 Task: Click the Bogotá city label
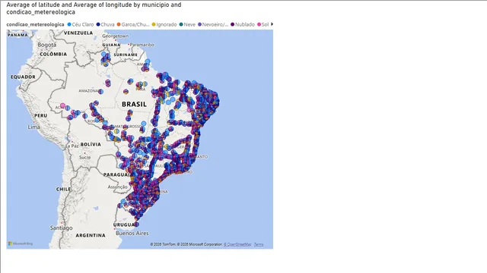point(47,45)
